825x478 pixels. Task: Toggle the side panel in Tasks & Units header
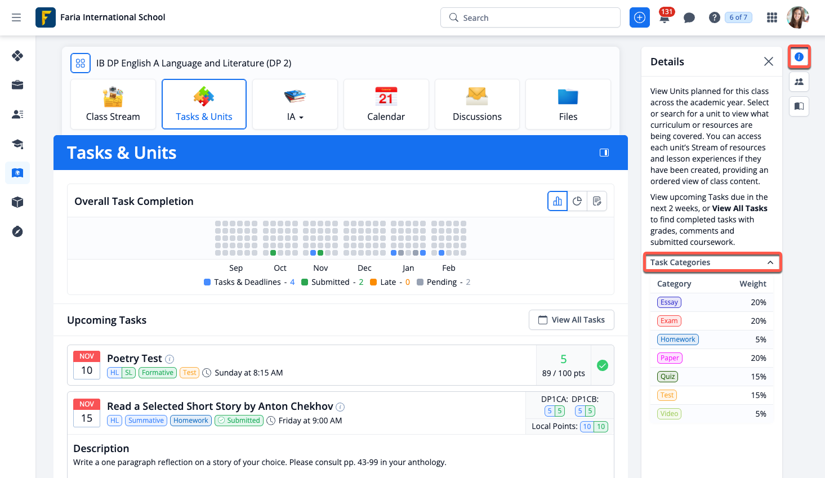coord(604,153)
